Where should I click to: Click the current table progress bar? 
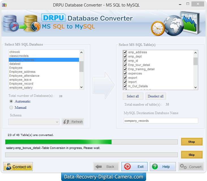coord(91,155)
